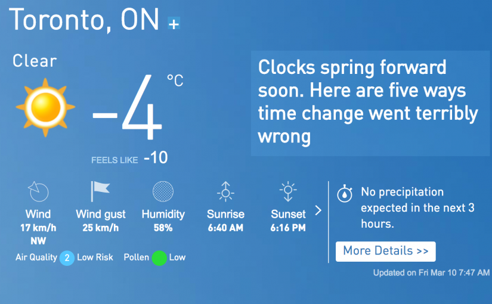This screenshot has height=304, width=492.
Task: Click the wind gust flag icon
Action: (x=100, y=191)
